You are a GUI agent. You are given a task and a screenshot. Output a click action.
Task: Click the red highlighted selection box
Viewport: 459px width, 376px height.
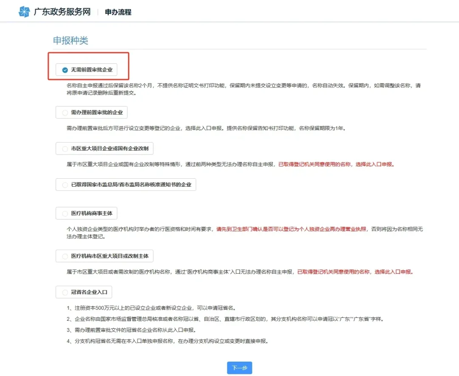click(88, 66)
